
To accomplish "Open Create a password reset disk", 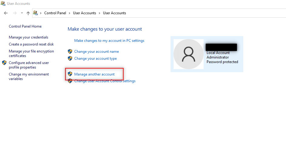I will (x=31, y=44).
